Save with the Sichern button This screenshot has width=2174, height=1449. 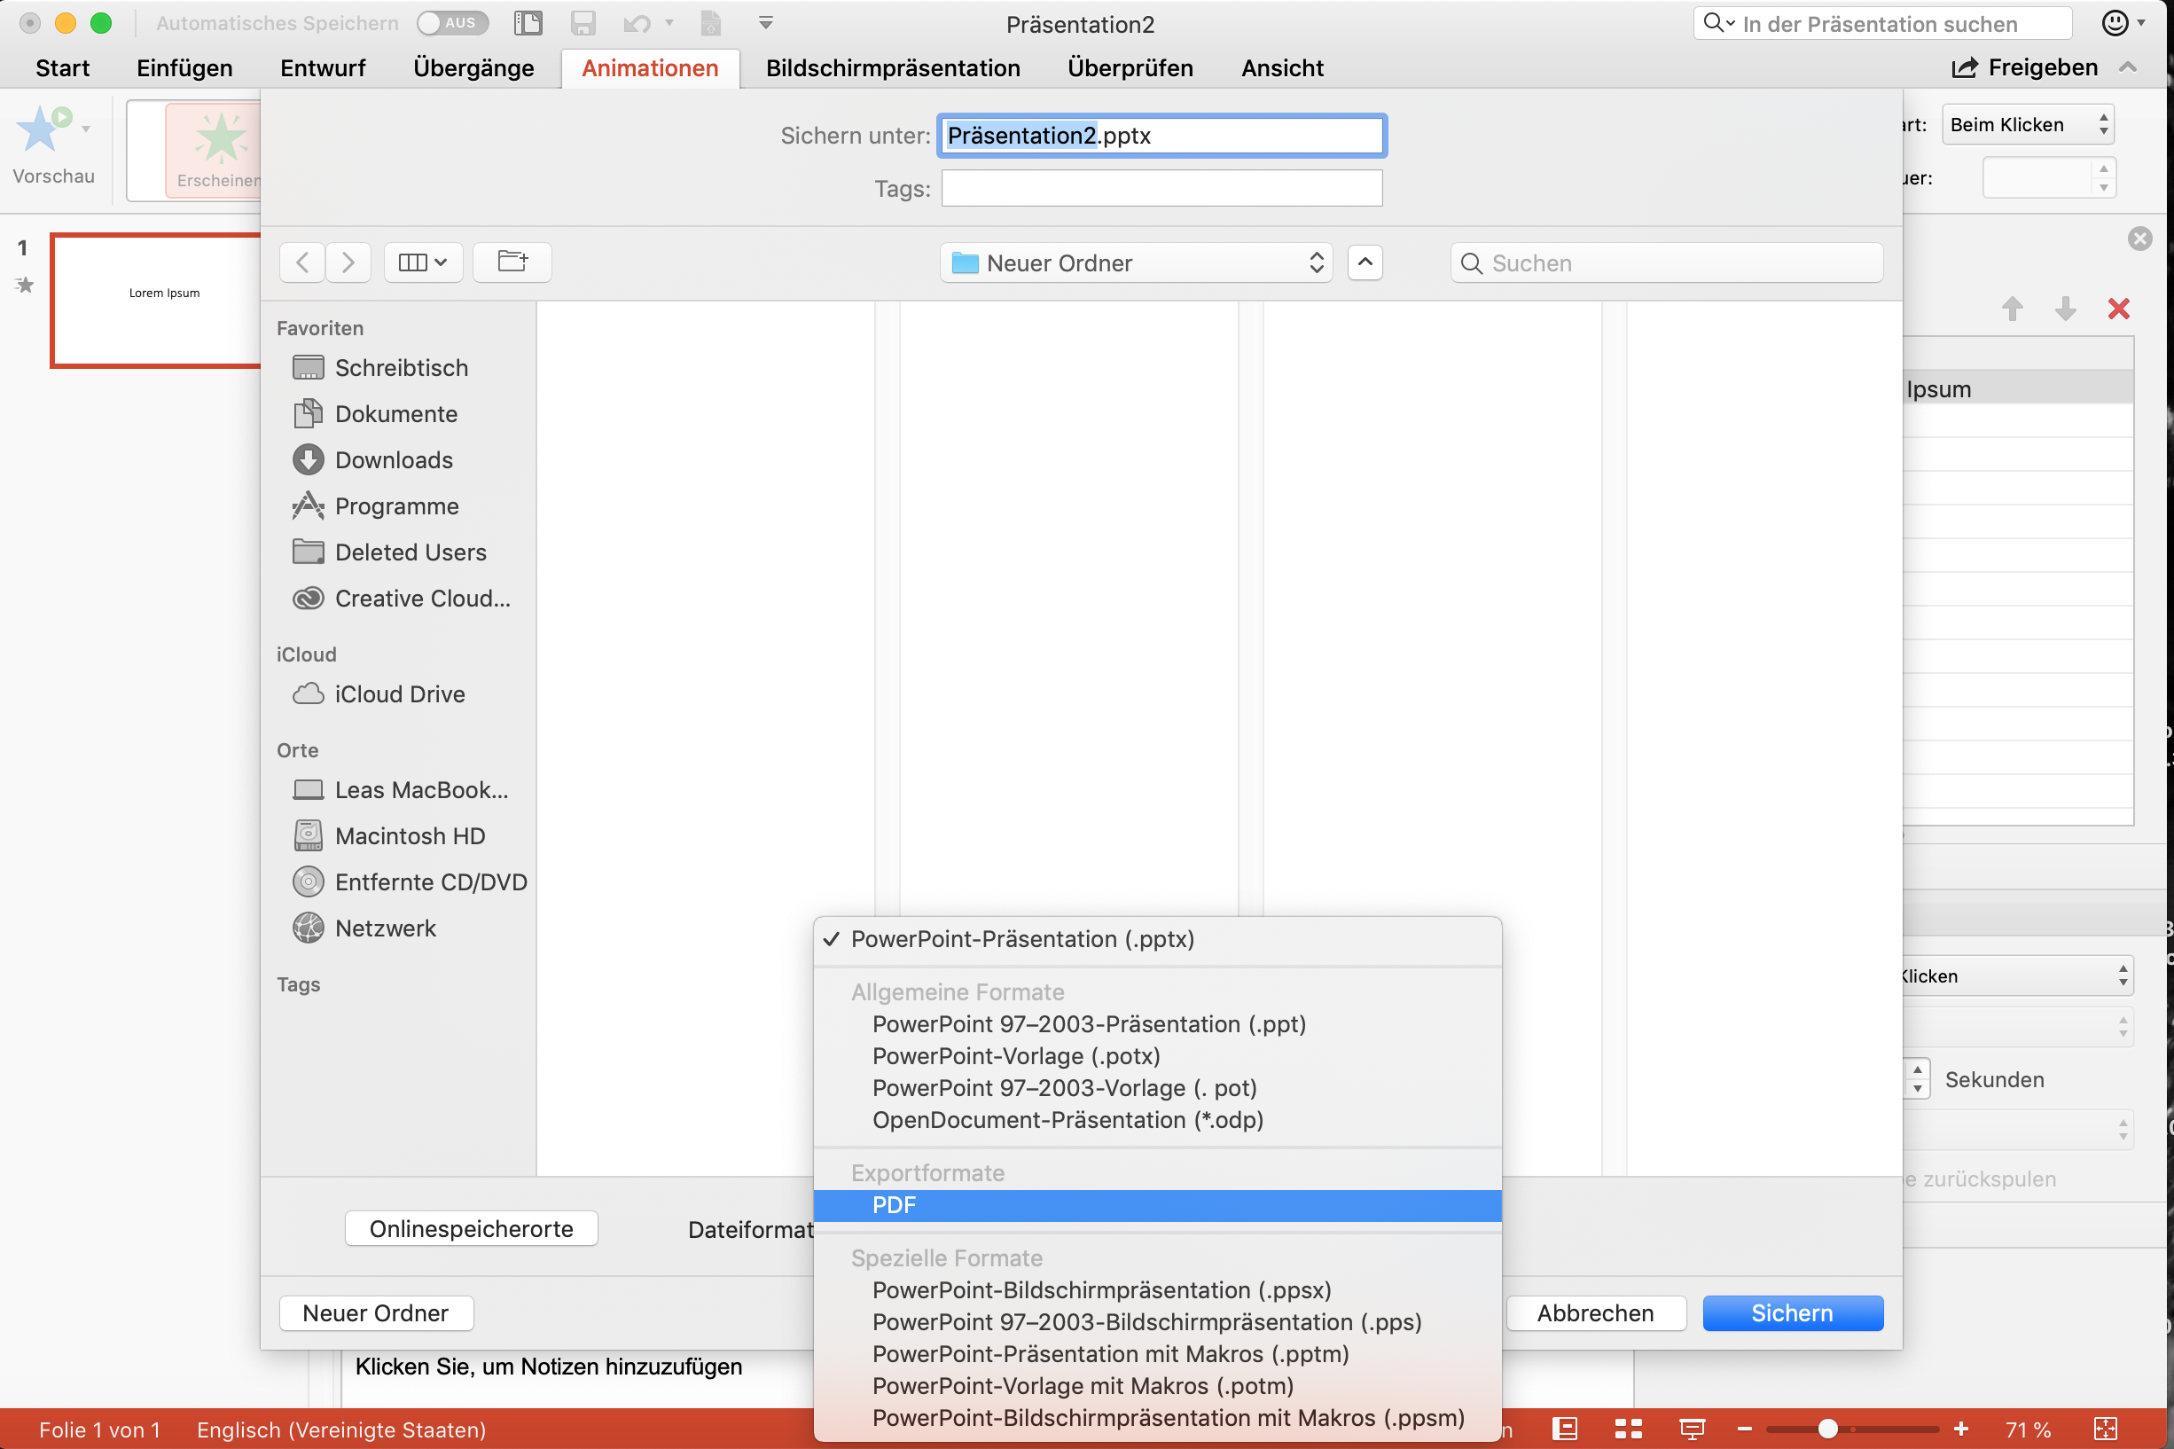coord(1792,1312)
